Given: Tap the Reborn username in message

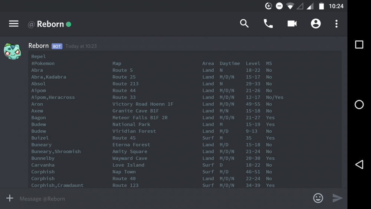Looking at the screenshot, I should (x=39, y=46).
